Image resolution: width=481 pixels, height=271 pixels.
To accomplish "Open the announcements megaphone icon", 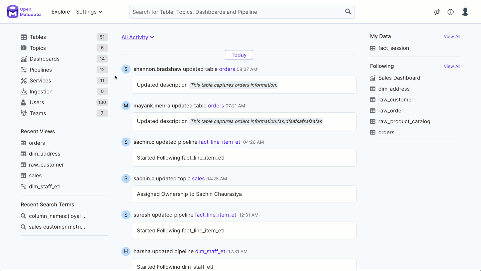I will (437, 12).
